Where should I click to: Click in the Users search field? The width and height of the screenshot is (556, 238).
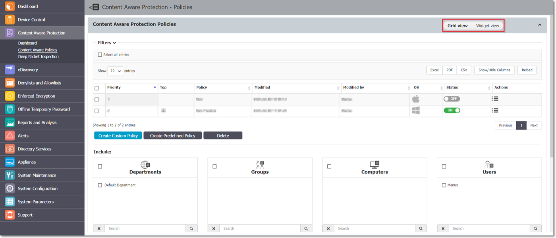click(x=489, y=228)
